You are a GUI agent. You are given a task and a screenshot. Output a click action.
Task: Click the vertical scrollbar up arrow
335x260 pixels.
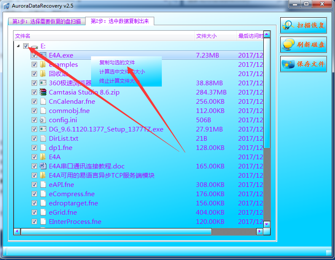click(x=267, y=34)
